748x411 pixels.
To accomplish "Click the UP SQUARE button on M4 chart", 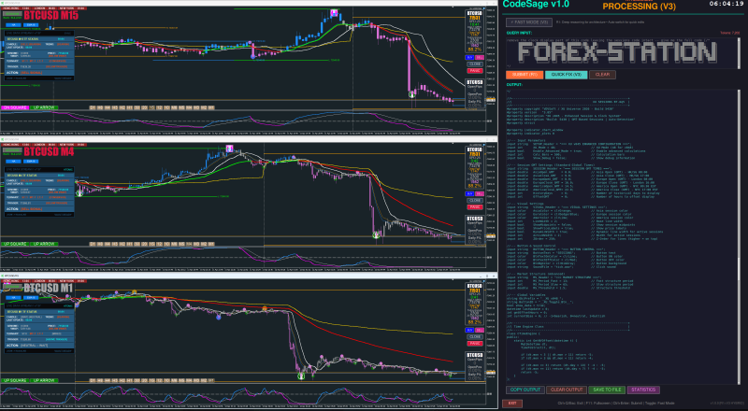I will [15, 244].
